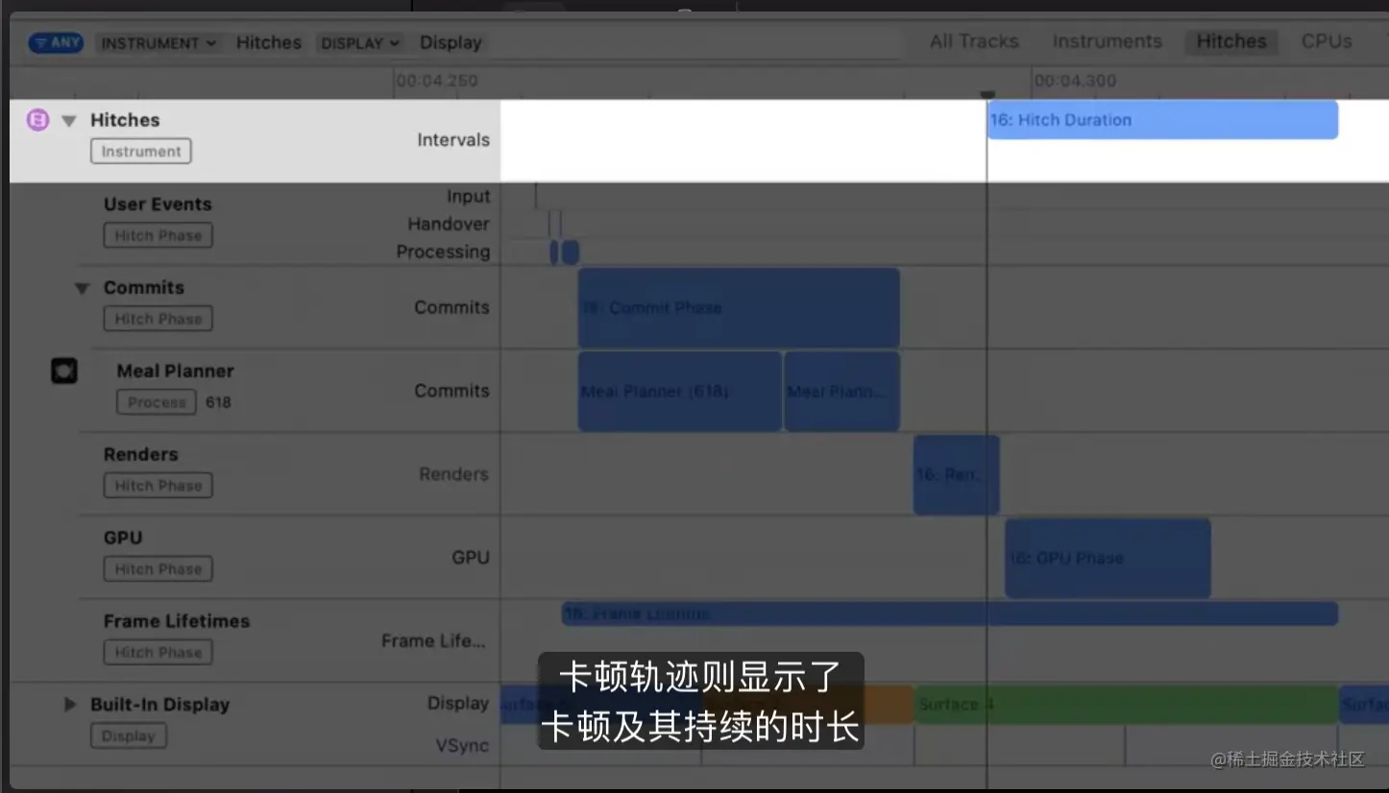Click the 16: Commit Phase block
This screenshot has height=793, width=1389.
point(738,307)
